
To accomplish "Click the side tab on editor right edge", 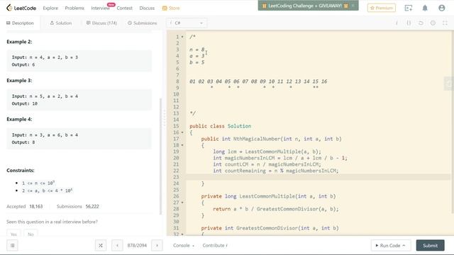I will pyautogui.click(x=449, y=84).
